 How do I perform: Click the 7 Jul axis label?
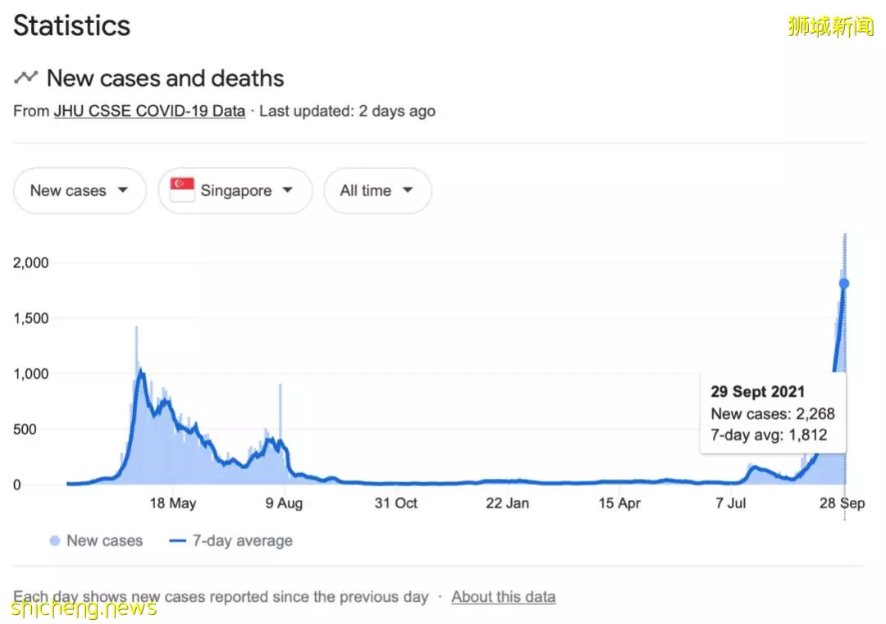coord(730,503)
